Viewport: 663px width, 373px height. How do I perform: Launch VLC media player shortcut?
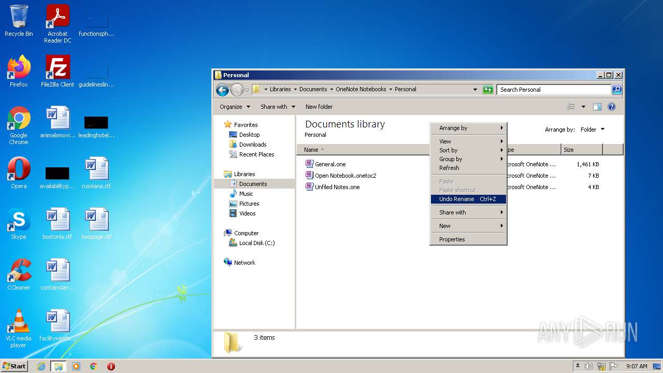(19, 328)
